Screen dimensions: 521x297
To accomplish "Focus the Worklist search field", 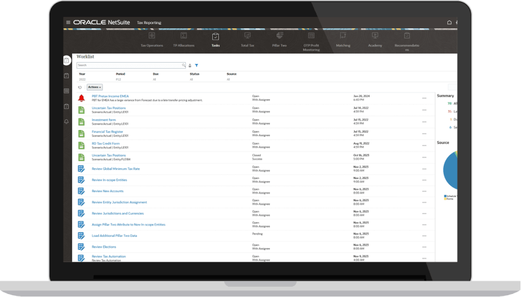I will point(131,65).
